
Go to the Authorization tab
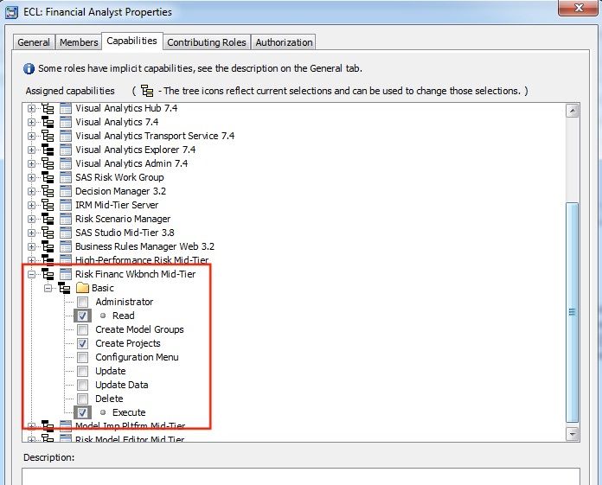(x=284, y=42)
